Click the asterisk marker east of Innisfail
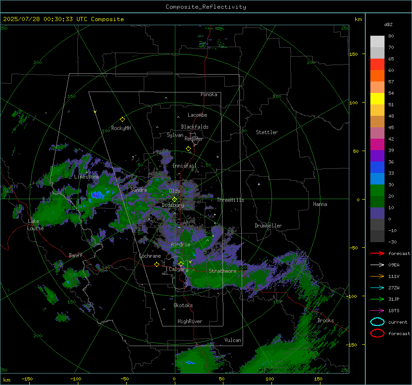The width and height of the screenshot is (412, 385). click(x=217, y=157)
